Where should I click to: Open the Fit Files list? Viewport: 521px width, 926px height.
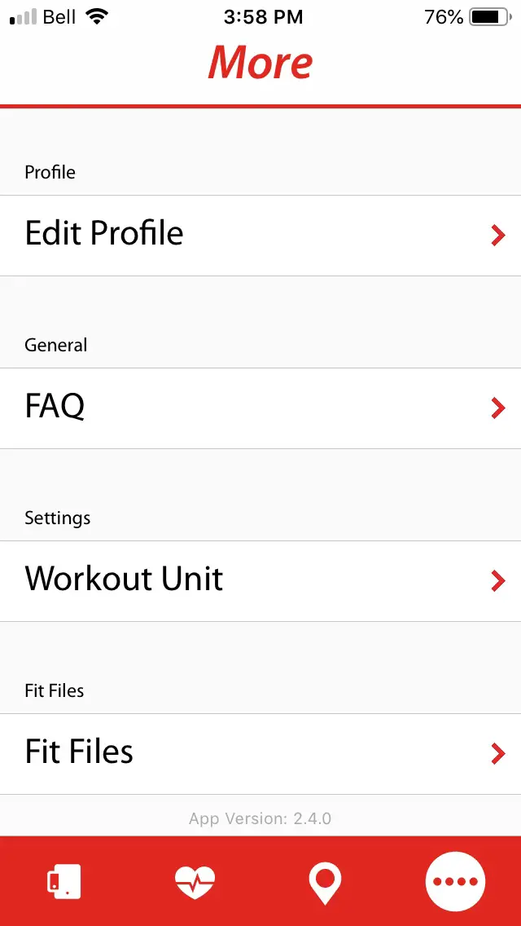79,753
